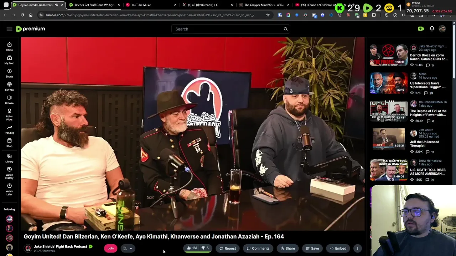Open the Comments section
Image resolution: width=456 pixels, height=256 pixels.
click(258, 249)
